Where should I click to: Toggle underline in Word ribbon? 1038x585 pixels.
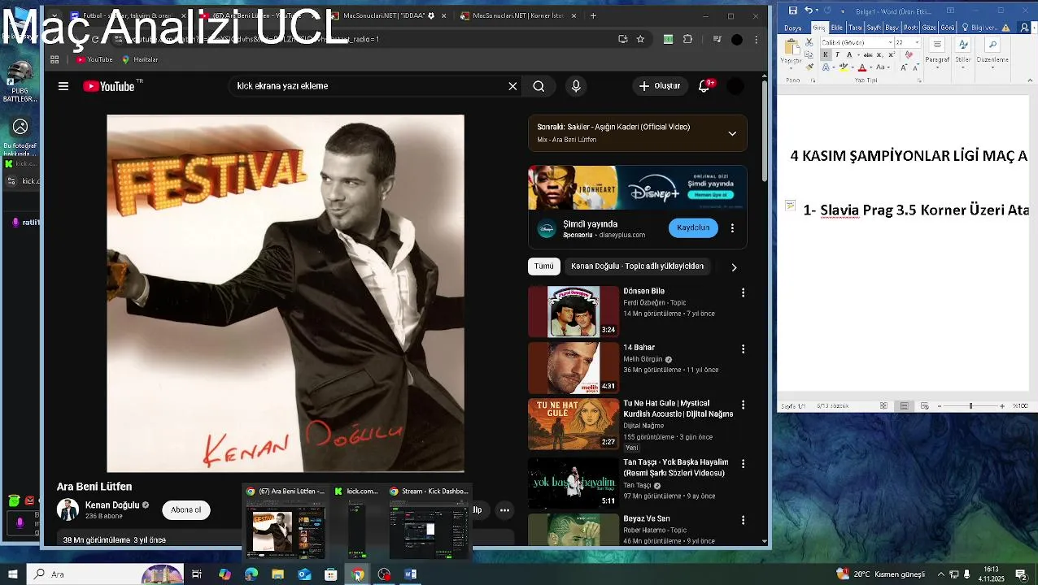coord(849,54)
